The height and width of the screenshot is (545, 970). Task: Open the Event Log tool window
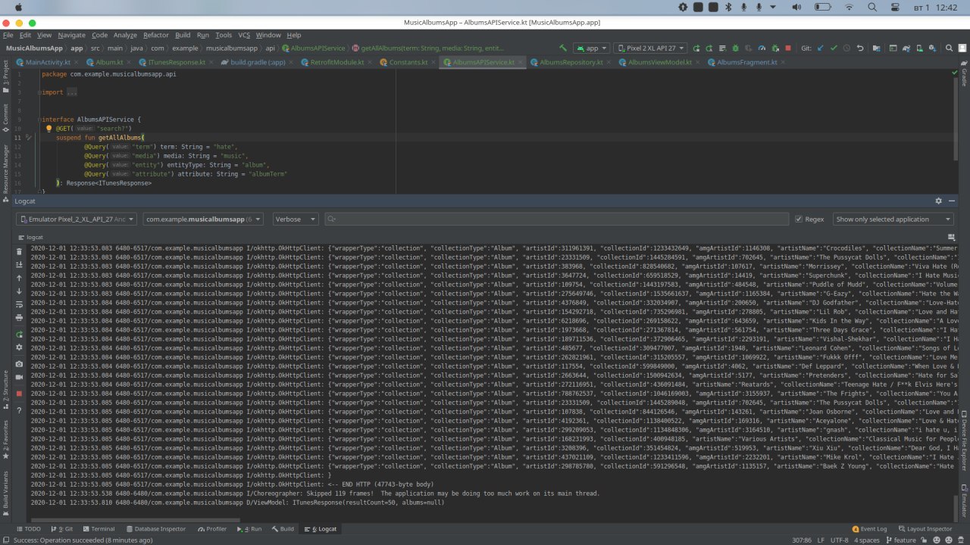[x=868, y=529]
